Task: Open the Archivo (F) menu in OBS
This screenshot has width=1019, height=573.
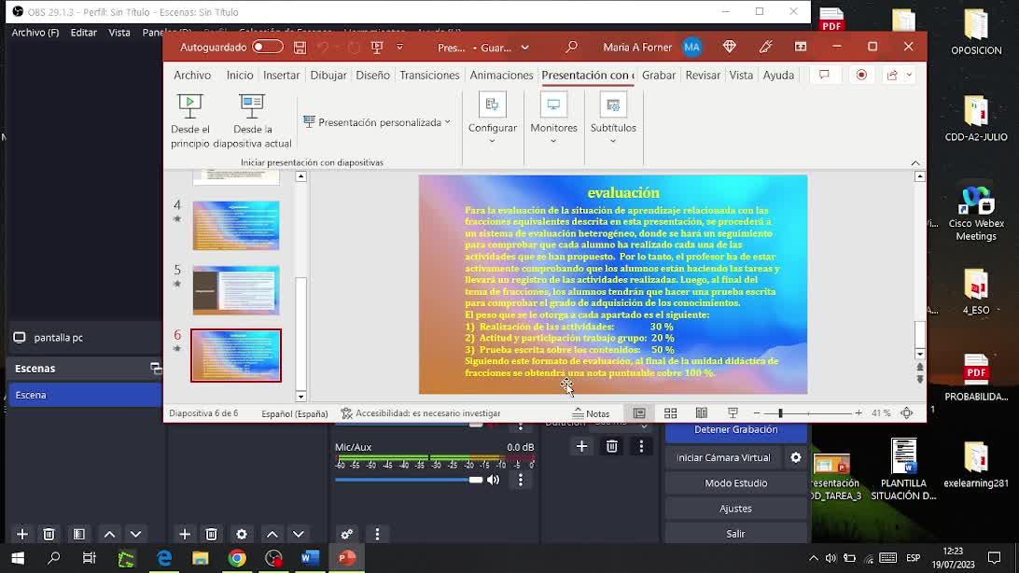Action: click(x=35, y=33)
